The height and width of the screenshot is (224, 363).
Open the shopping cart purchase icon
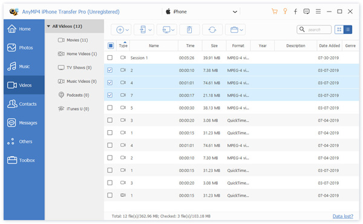[274, 12]
